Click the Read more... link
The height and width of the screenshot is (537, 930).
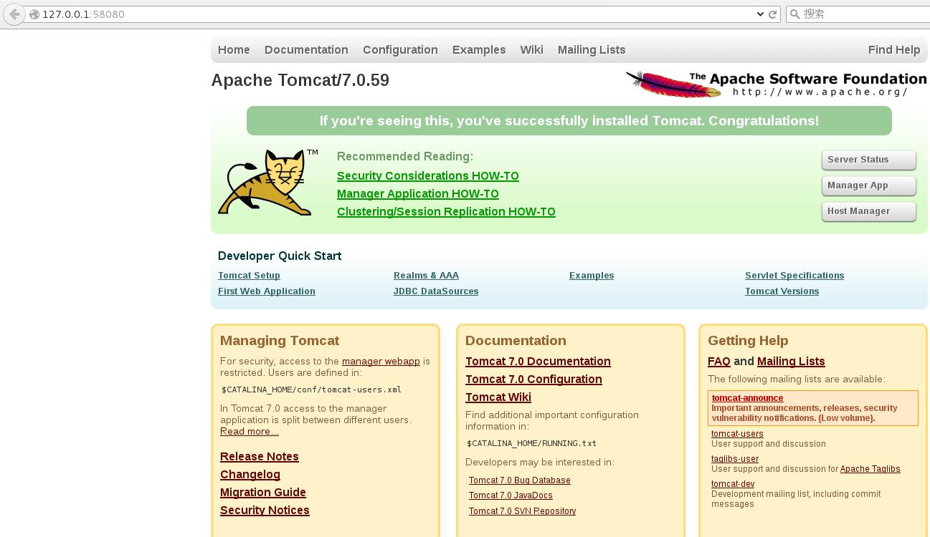(x=250, y=432)
